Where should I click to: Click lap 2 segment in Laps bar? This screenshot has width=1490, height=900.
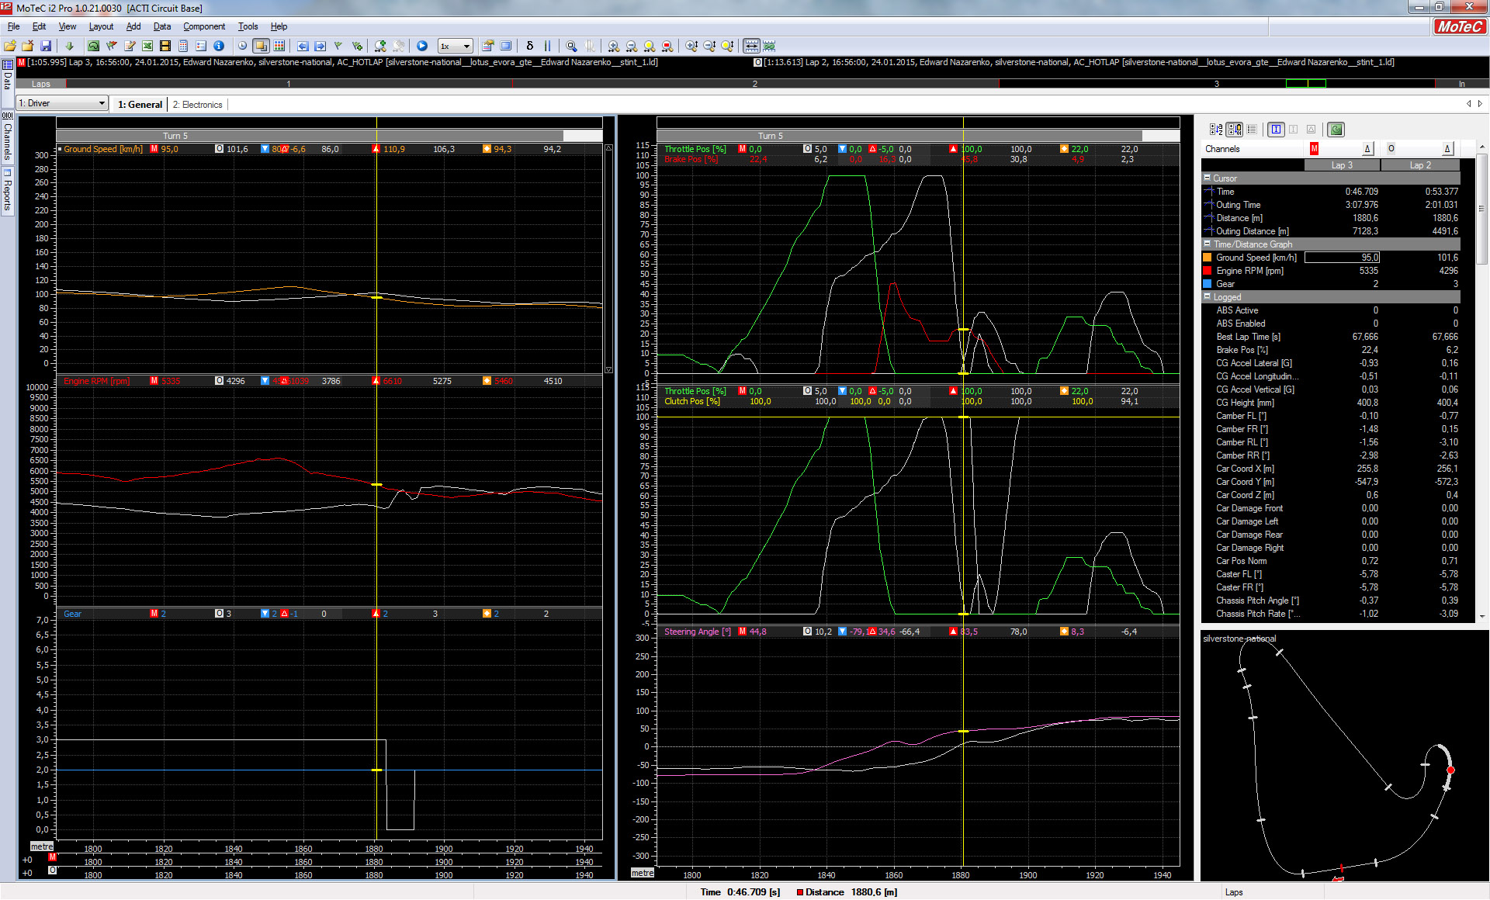pyautogui.click(x=754, y=84)
